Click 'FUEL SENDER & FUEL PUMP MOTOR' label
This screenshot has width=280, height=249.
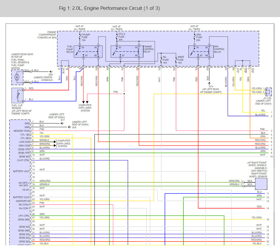(x=20, y=65)
